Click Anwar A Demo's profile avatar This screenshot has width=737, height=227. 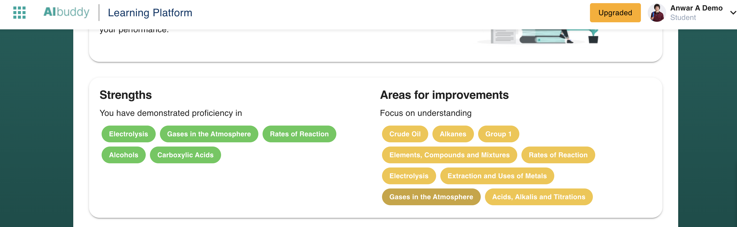[657, 13]
